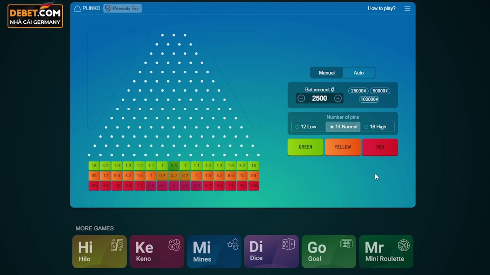Select the 16 High pins option
The image size is (490, 275).
[x=377, y=127]
